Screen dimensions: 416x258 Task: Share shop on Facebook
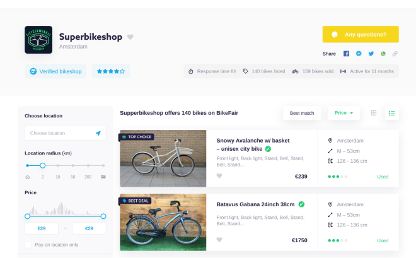pyautogui.click(x=346, y=54)
